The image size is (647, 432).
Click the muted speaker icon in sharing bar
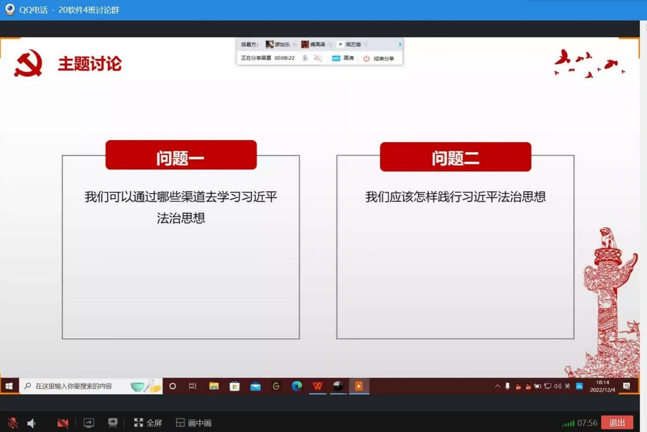point(318,58)
